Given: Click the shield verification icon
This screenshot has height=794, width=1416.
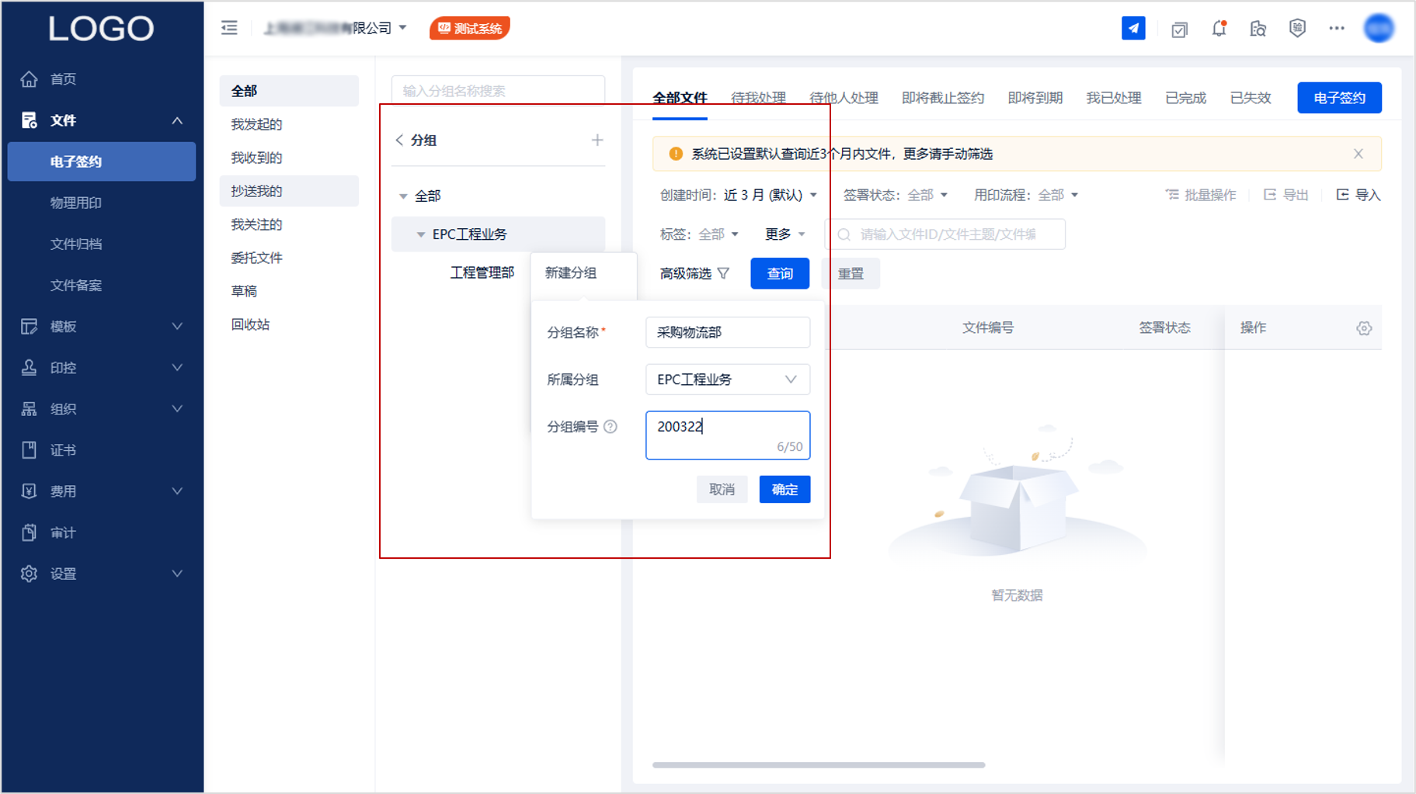Looking at the screenshot, I should 1297,29.
